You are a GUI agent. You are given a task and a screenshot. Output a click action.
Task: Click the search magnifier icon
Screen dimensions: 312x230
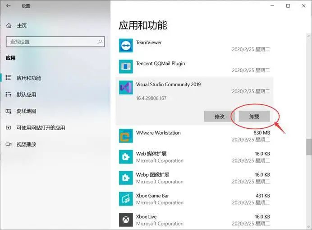[x=101, y=42]
